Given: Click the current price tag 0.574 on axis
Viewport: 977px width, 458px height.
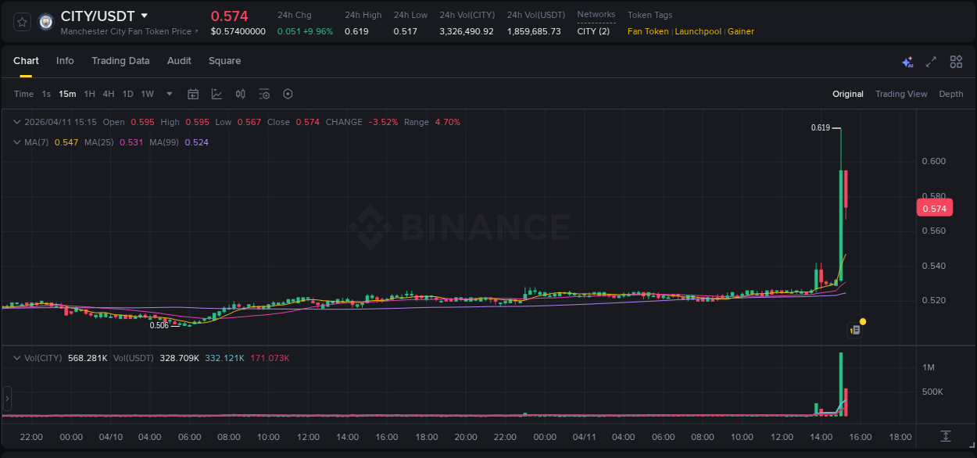Looking at the screenshot, I should click(x=934, y=208).
